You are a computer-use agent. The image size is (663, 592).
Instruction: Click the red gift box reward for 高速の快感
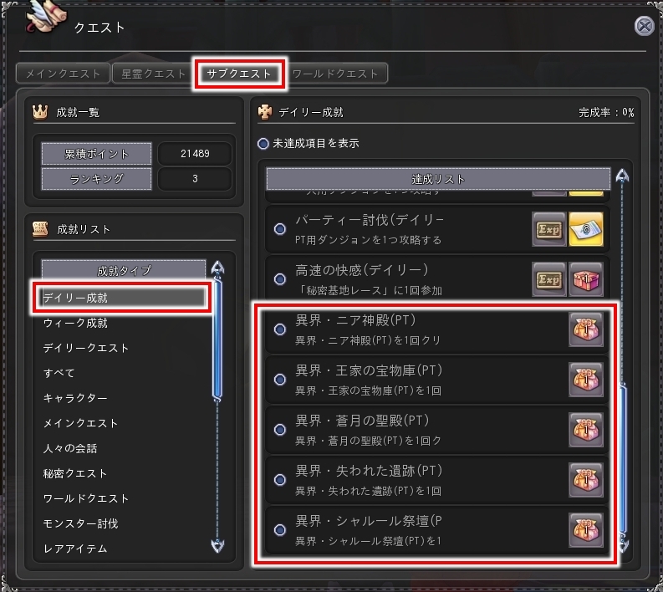tap(586, 279)
